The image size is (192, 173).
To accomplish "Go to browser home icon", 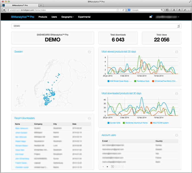I will [x=179, y=10].
